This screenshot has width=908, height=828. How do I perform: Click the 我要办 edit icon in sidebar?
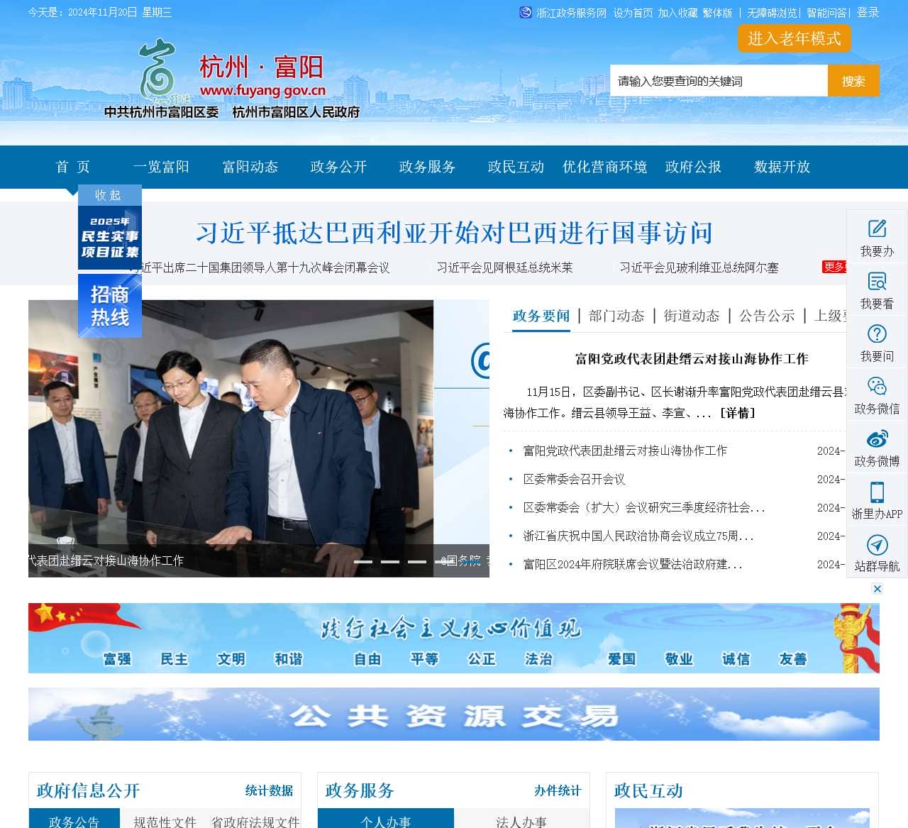(877, 228)
